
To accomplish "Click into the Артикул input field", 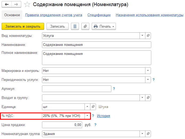I will click(77, 89).
